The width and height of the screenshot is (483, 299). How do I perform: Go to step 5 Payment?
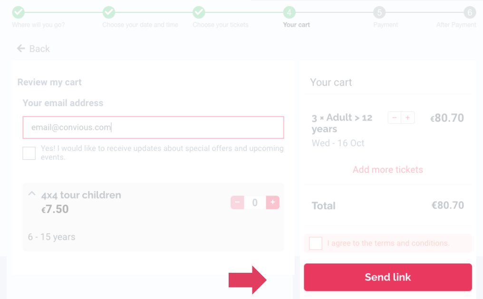[x=379, y=12]
